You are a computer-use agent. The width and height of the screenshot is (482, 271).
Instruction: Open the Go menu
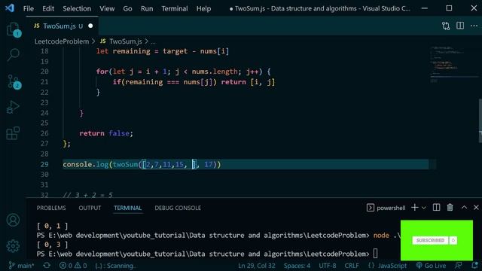[x=127, y=8]
